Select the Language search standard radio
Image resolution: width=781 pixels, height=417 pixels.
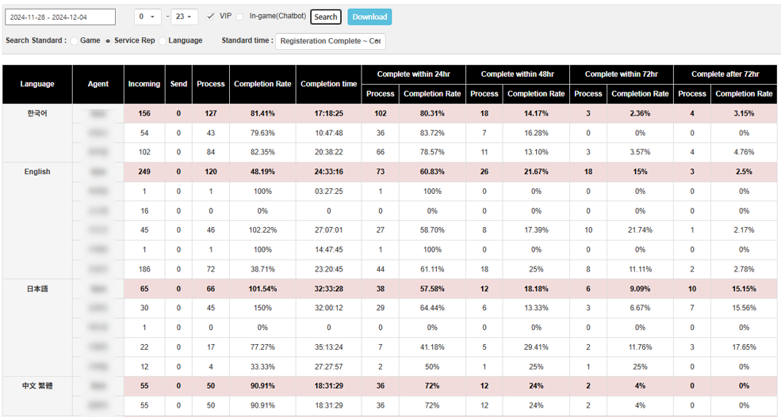click(x=163, y=40)
